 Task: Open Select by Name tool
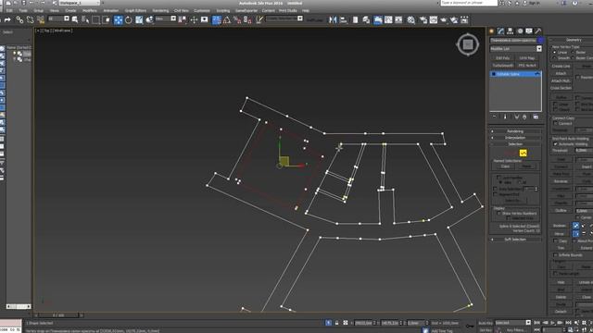[85, 19]
